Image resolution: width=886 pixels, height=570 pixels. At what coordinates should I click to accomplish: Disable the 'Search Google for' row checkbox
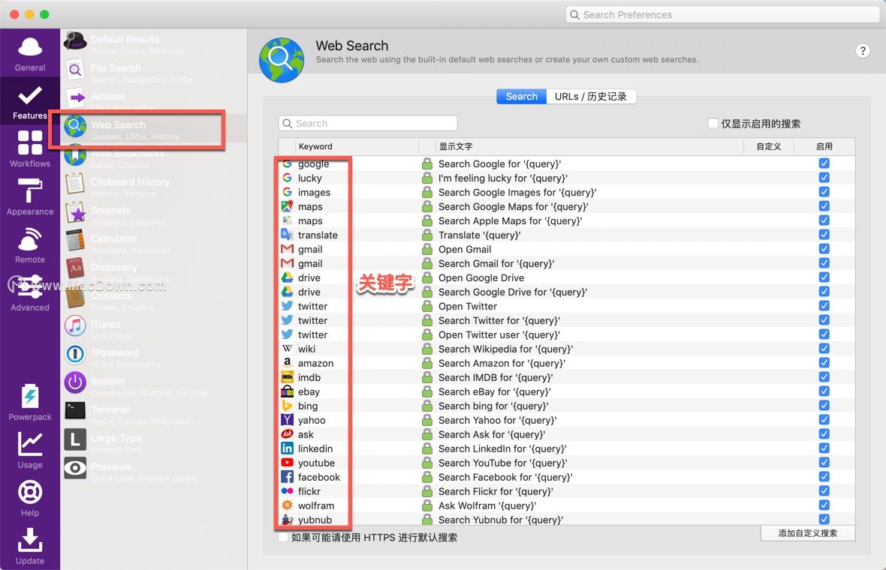(x=824, y=163)
